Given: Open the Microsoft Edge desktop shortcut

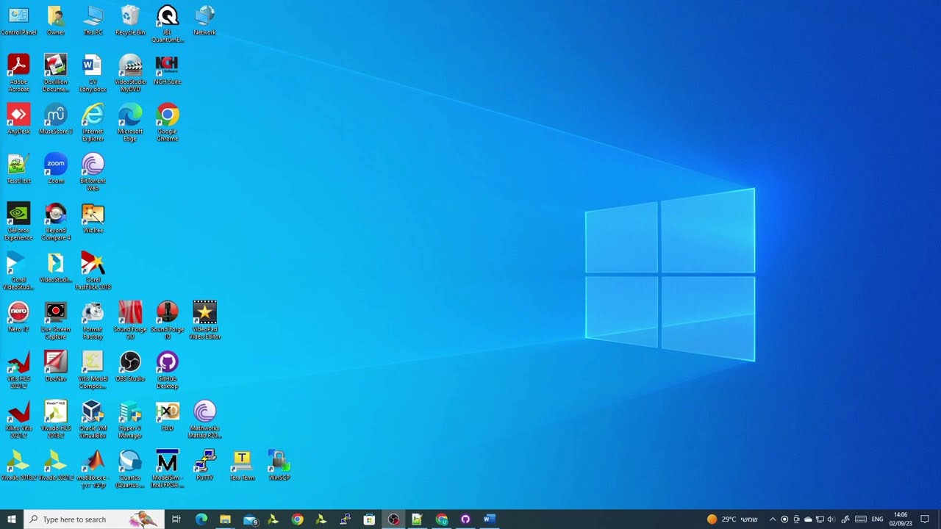Looking at the screenshot, I should coord(130,123).
